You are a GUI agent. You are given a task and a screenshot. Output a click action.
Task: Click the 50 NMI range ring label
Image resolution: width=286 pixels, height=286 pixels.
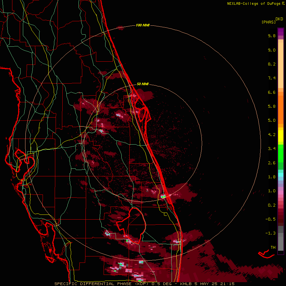click(x=143, y=84)
